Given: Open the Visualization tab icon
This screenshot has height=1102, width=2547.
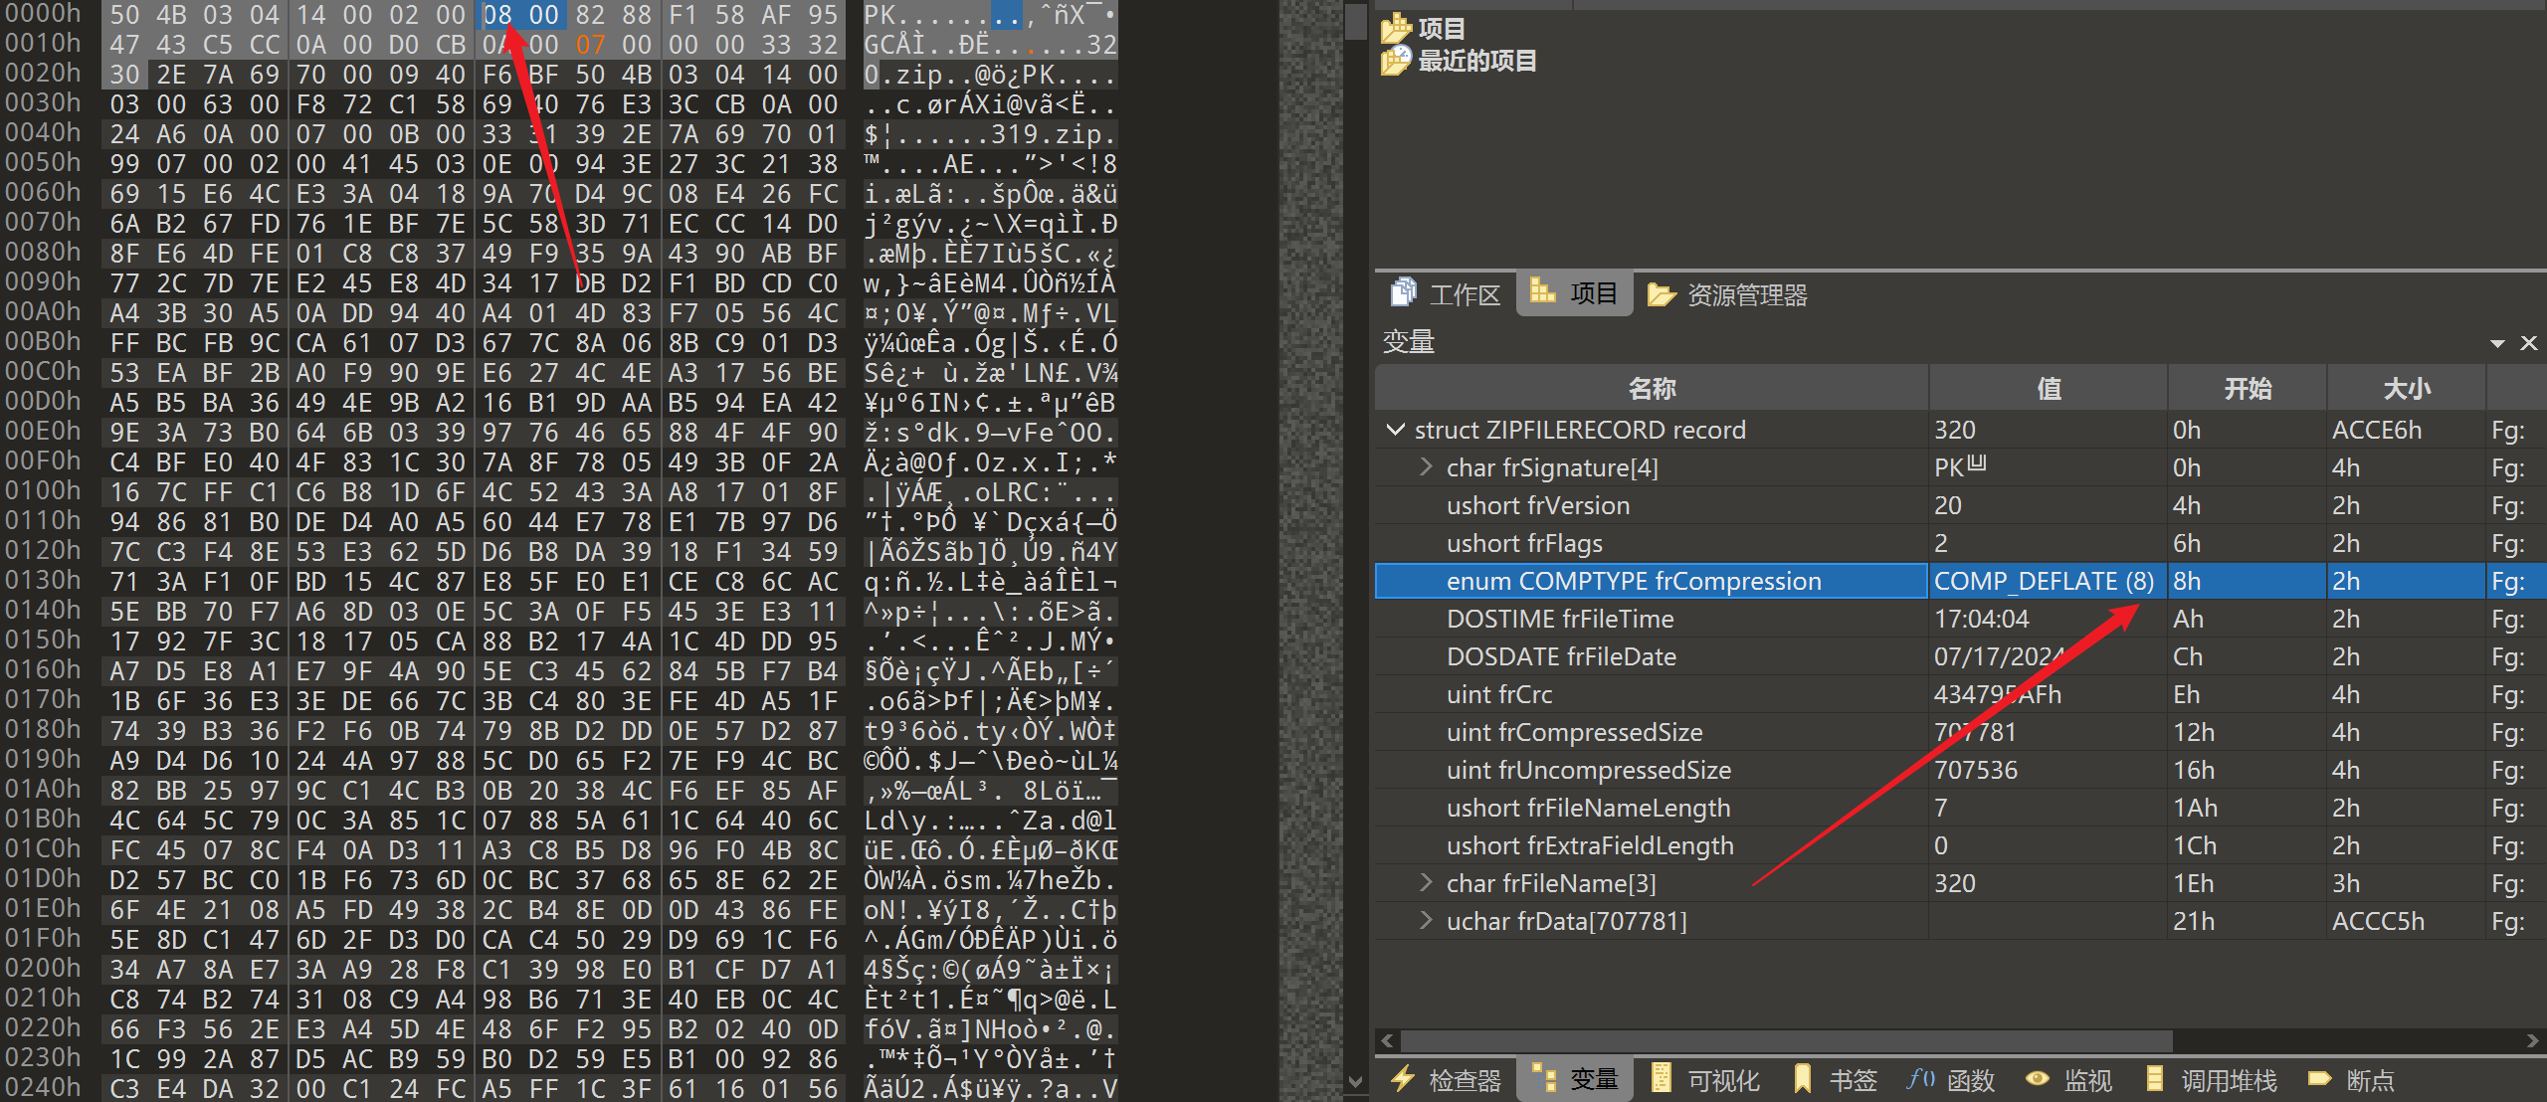Looking at the screenshot, I should coord(1661,1079).
